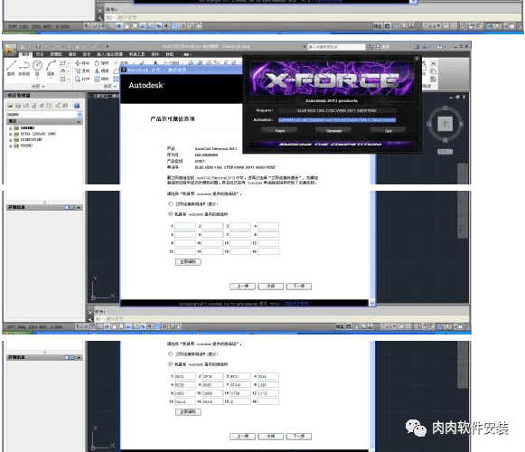This screenshot has height=452, width=525.
Task: Click the south label on the ViewCube compass
Action: [x=445, y=140]
